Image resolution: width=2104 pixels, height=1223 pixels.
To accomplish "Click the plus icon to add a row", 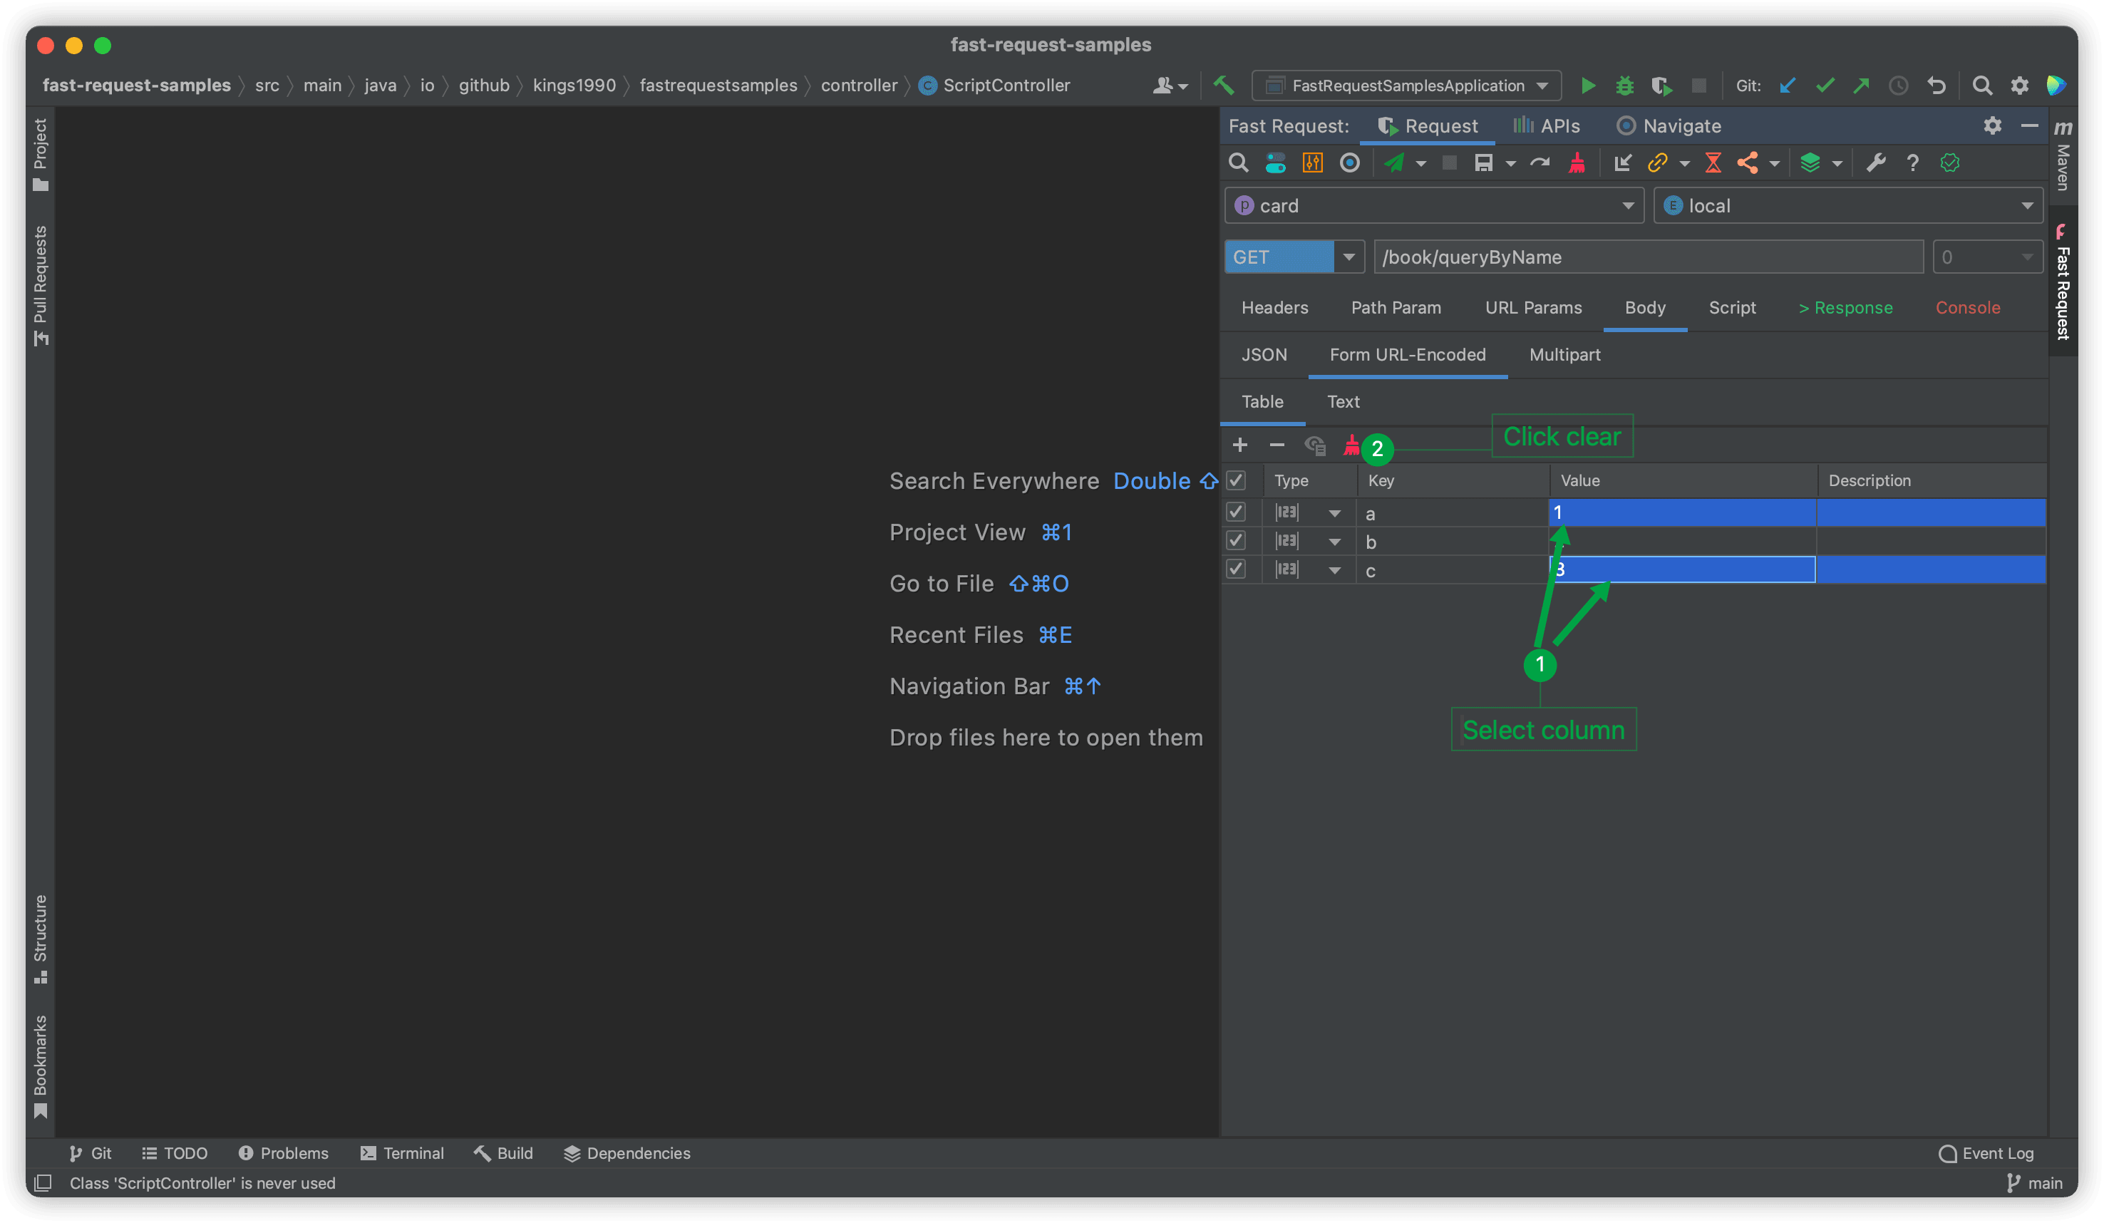I will [1240, 445].
